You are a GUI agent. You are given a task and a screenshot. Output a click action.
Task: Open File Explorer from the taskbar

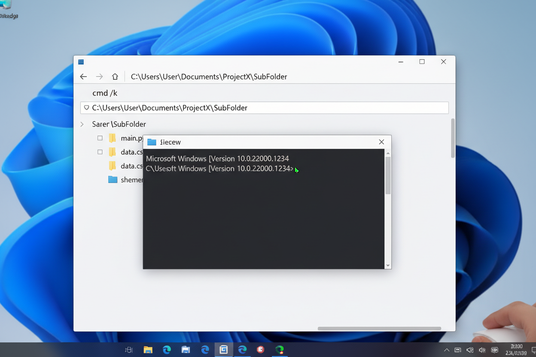click(148, 350)
